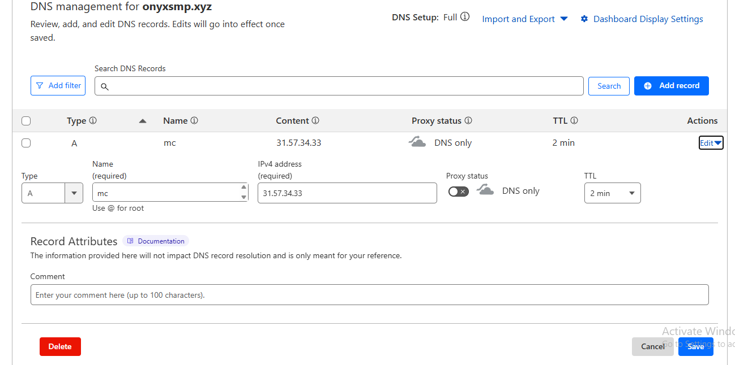Click the Name input containing mc

[170, 193]
